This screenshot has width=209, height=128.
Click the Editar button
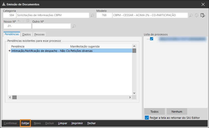(x=25, y=123)
